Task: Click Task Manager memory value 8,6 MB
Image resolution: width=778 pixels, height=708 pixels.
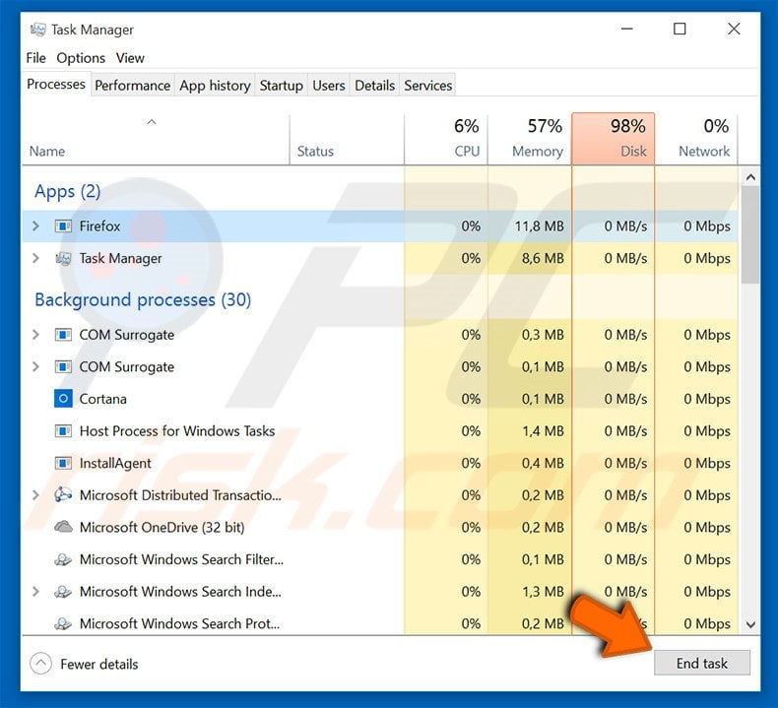Action: point(543,259)
